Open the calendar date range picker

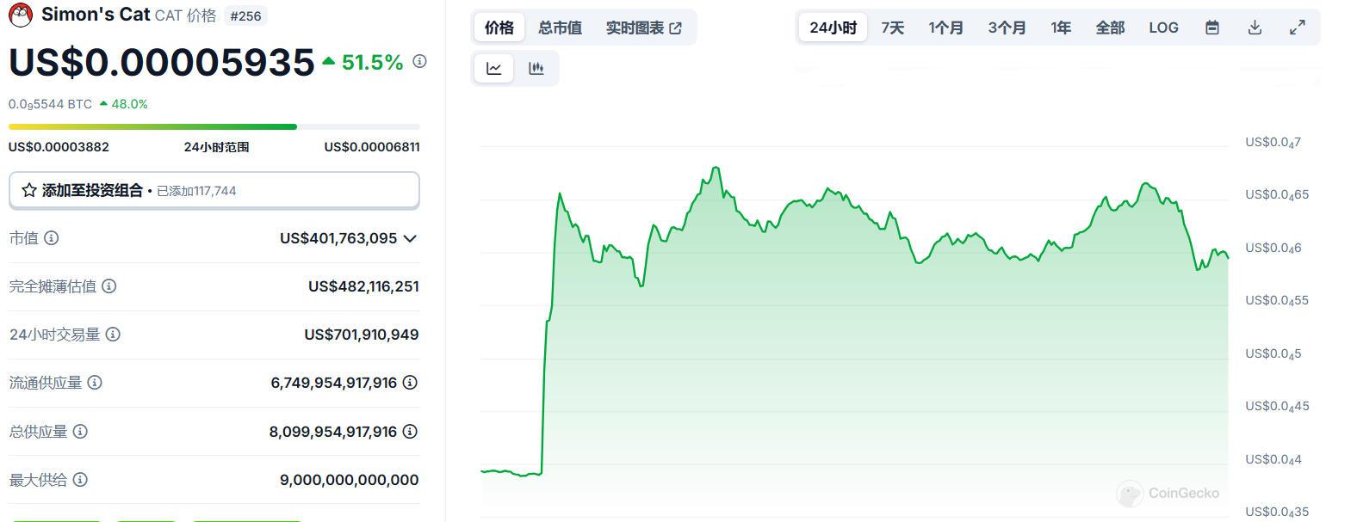pos(1211,28)
